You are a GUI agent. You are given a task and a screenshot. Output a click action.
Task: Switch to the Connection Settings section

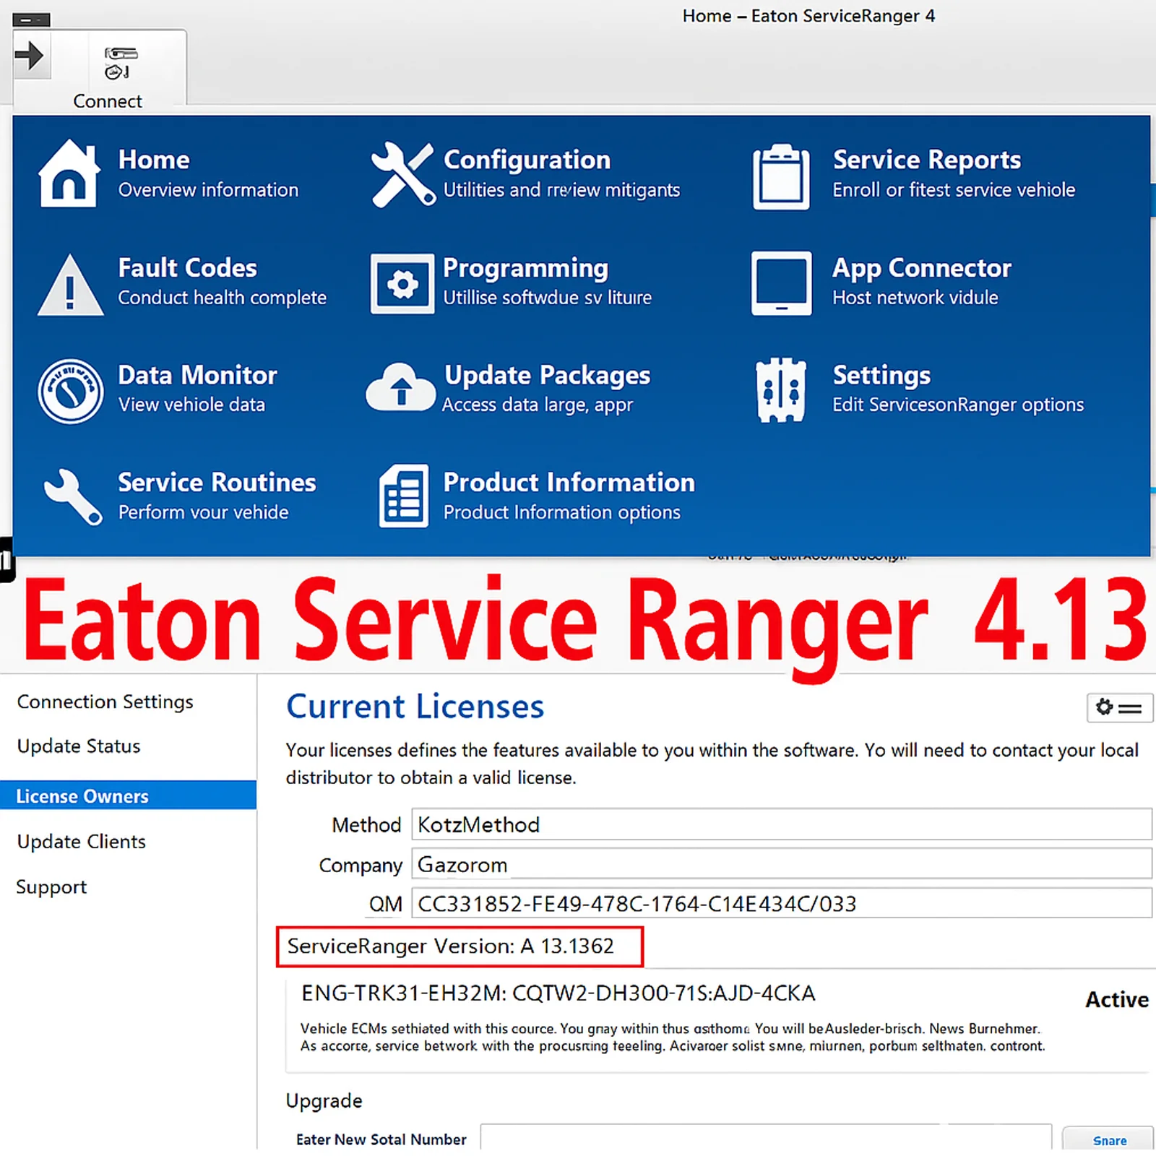click(104, 702)
